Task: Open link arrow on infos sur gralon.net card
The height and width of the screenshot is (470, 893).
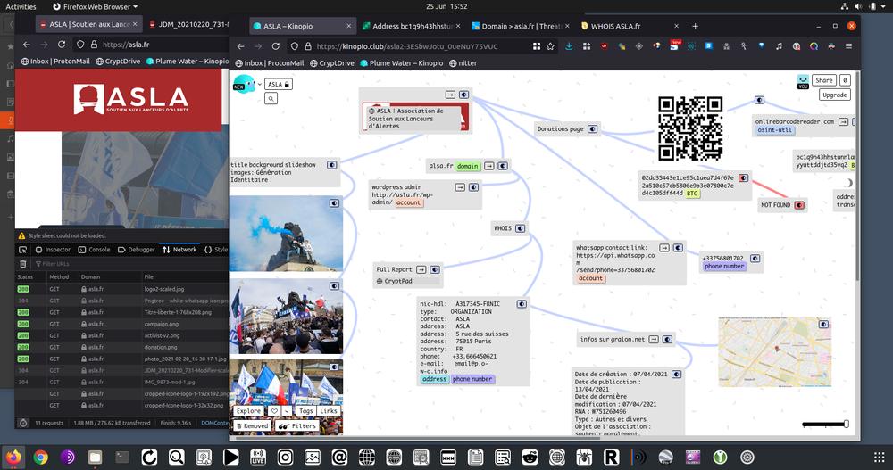Action: (x=654, y=339)
